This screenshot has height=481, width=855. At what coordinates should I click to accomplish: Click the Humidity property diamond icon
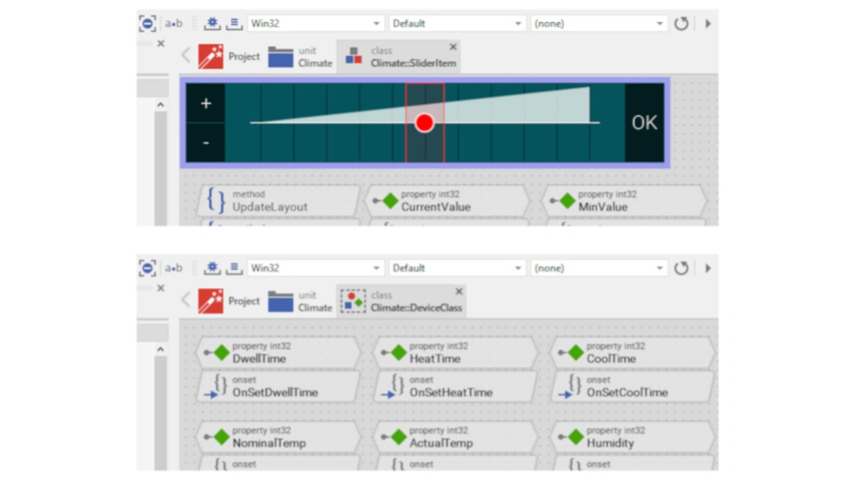click(x=575, y=437)
